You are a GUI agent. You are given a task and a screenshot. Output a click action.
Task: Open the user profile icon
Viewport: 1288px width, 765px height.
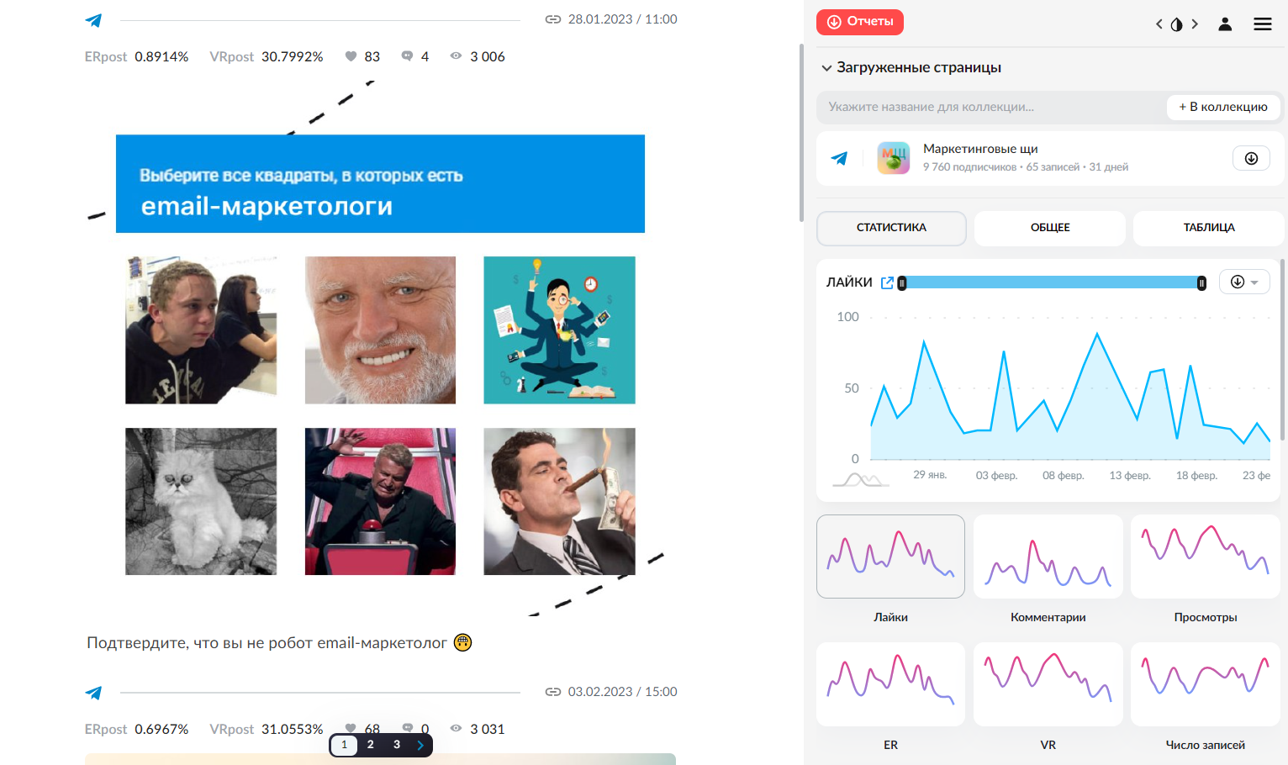[x=1225, y=24]
